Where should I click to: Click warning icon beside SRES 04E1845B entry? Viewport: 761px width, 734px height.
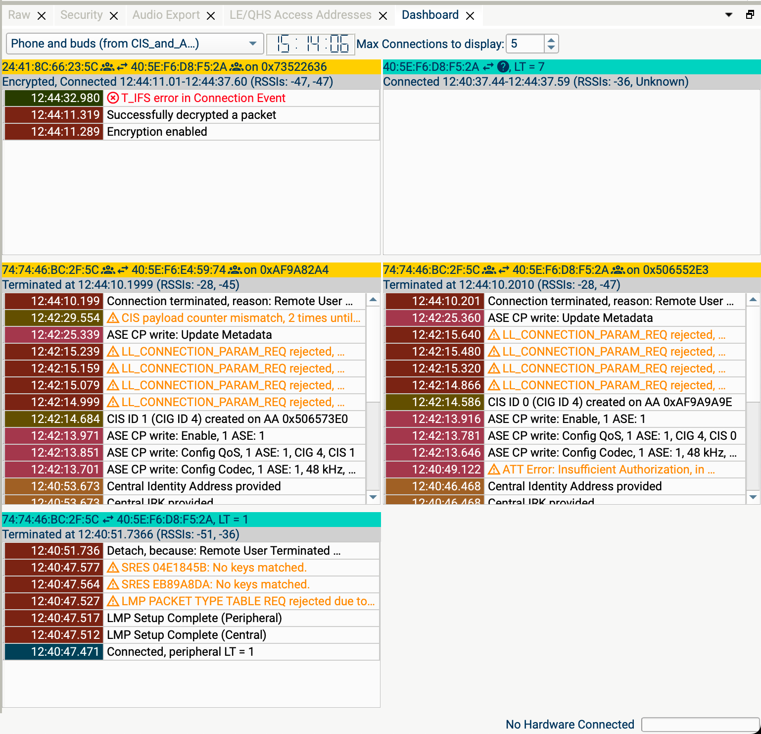click(113, 568)
